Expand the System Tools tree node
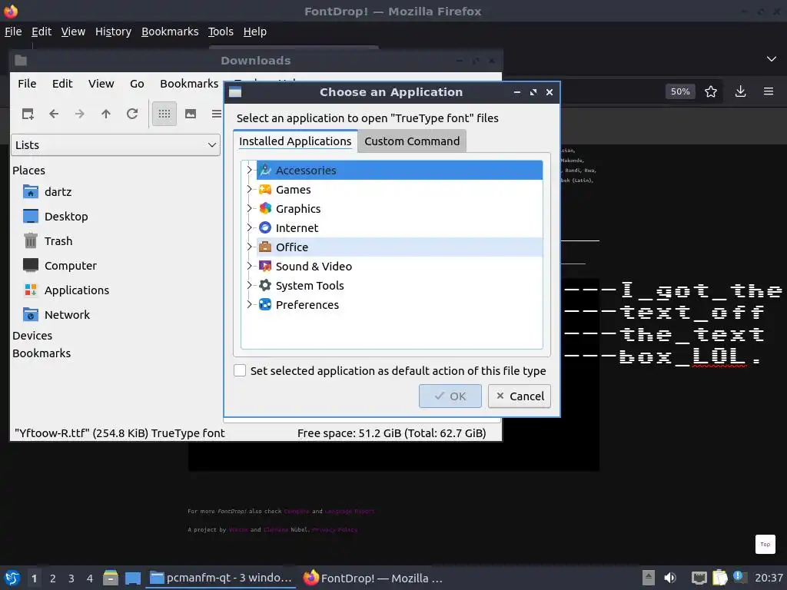This screenshot has height=590, width=787. pyautogui.click(x=250, y=285)
